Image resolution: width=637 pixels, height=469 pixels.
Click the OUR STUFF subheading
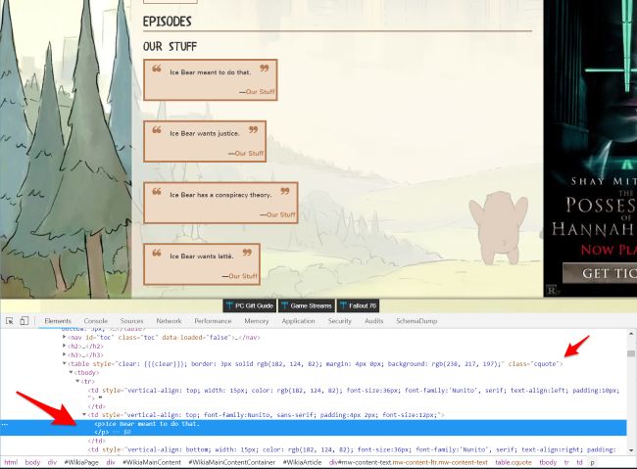[x=170, y=46]
